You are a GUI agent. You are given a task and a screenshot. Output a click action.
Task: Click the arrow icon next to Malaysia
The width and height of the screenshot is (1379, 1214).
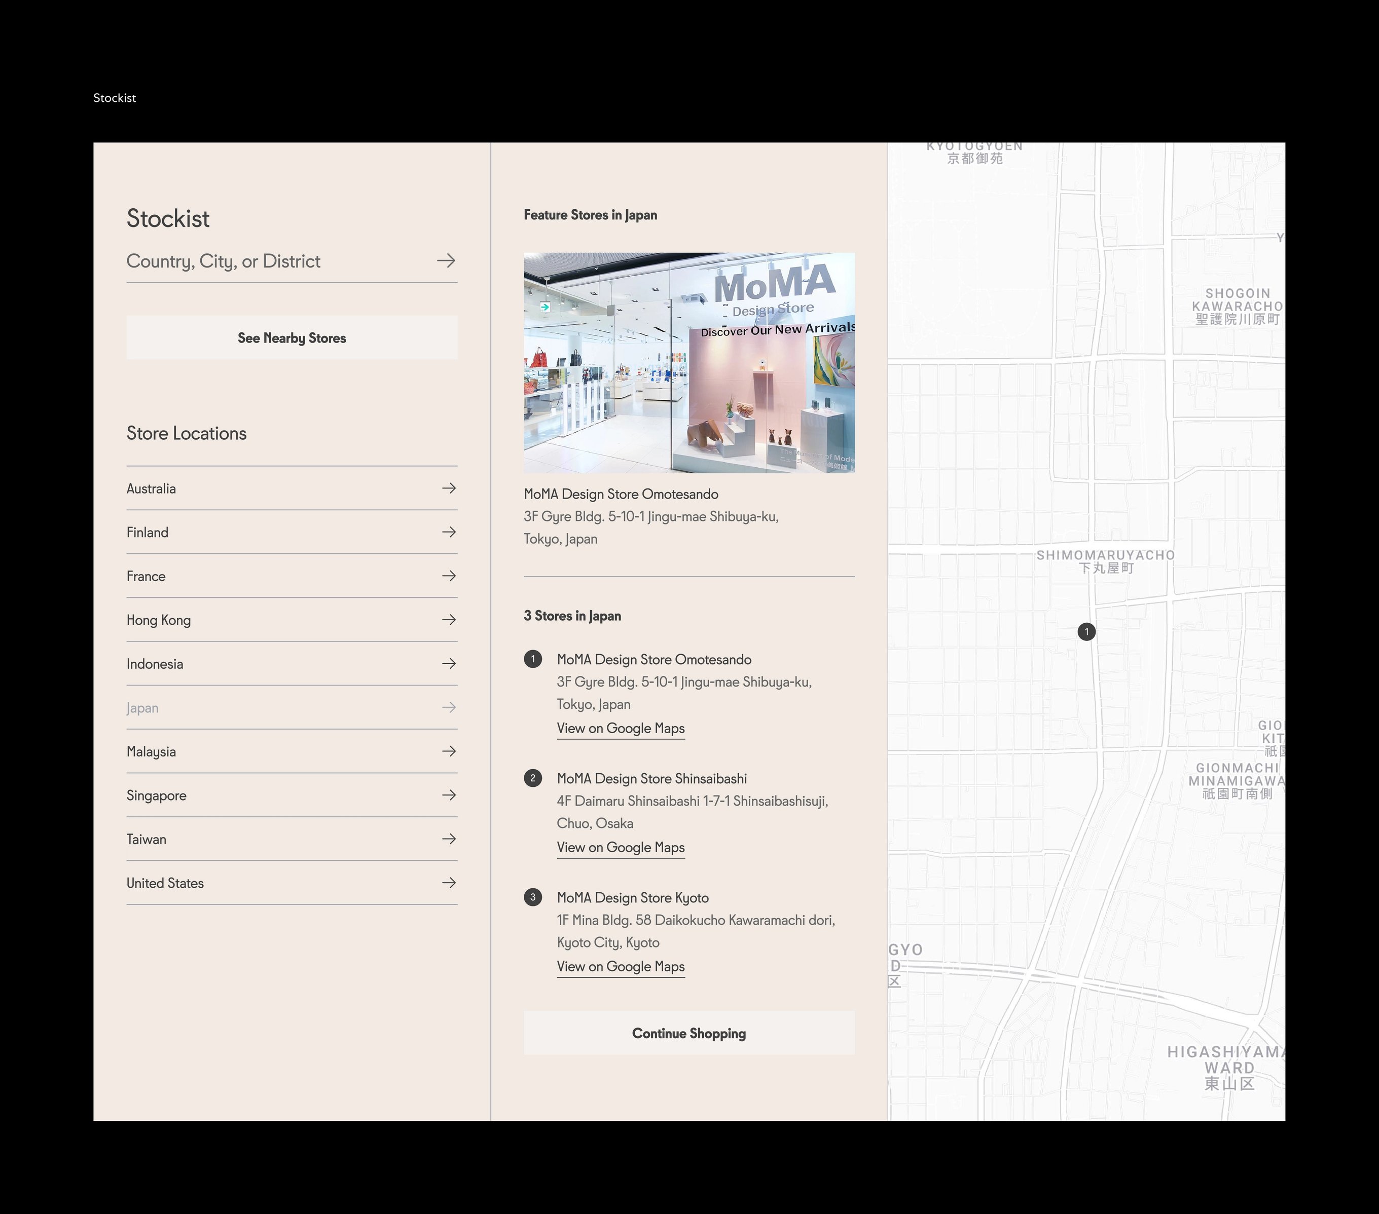(449, 751)
